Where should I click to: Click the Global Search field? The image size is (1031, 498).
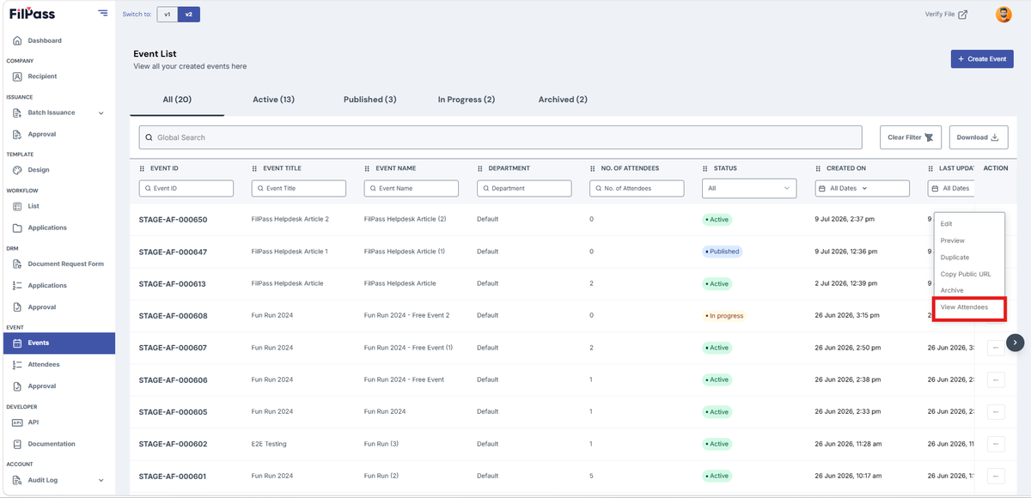point(500,137)
